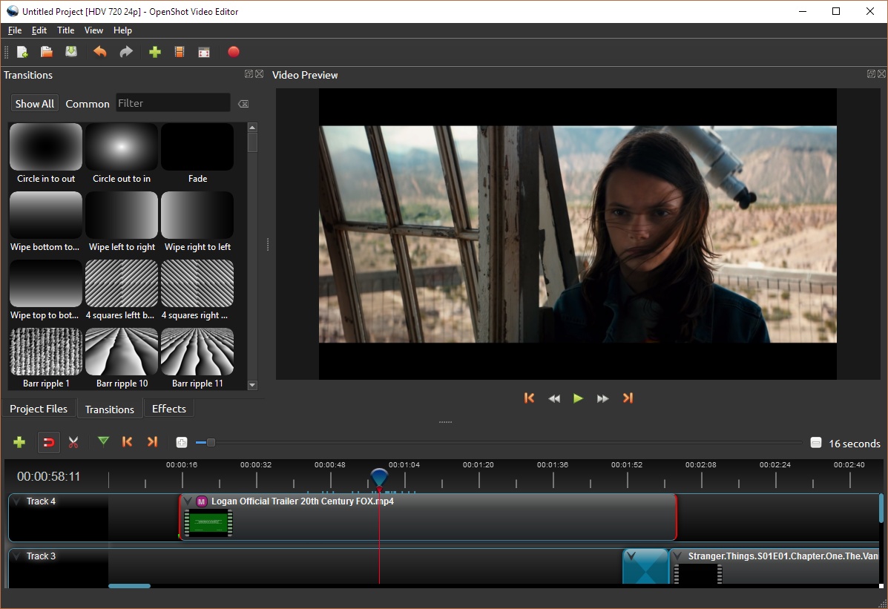The width and height of the screenshot is (888, 609).
Task: Add a new track with plus icon
Action: tap(20, 443)
